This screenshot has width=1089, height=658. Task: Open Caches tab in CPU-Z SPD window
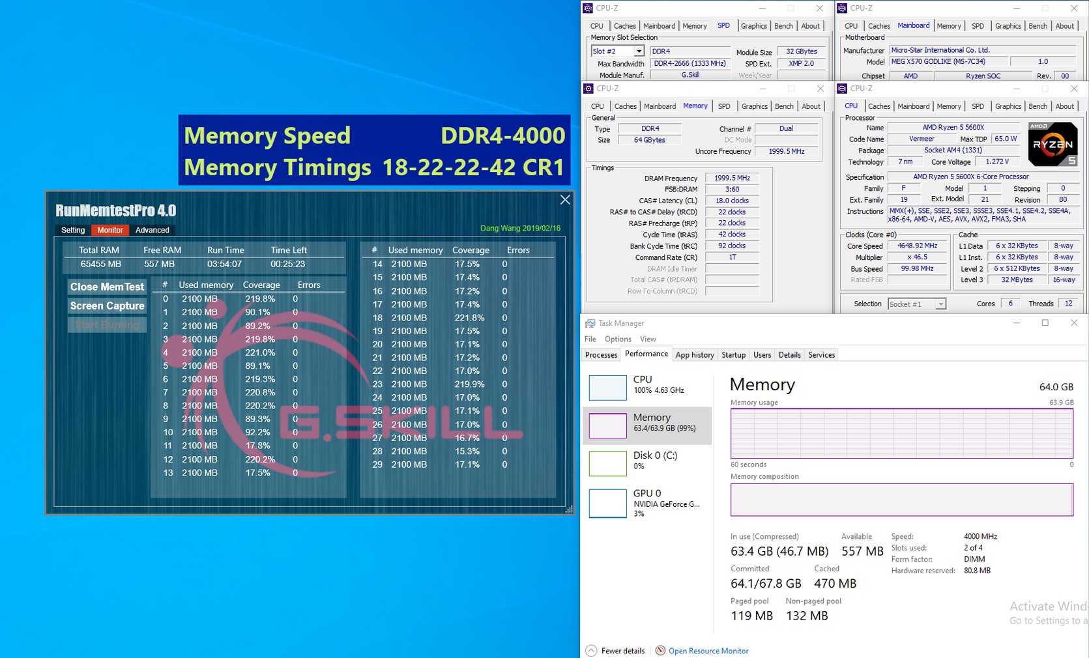tap(624, 26)
